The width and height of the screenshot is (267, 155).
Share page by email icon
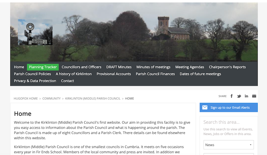click(254, 96)
